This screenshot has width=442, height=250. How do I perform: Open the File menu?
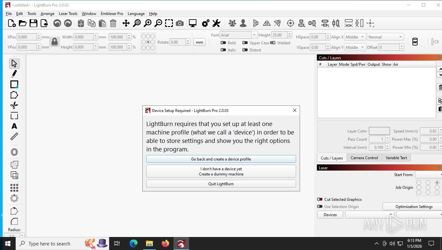[9, 14]
